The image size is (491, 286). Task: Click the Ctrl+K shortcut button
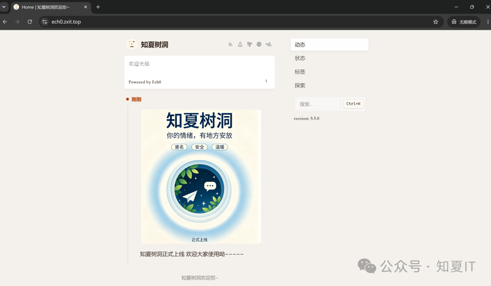click(x=353, y=104)
